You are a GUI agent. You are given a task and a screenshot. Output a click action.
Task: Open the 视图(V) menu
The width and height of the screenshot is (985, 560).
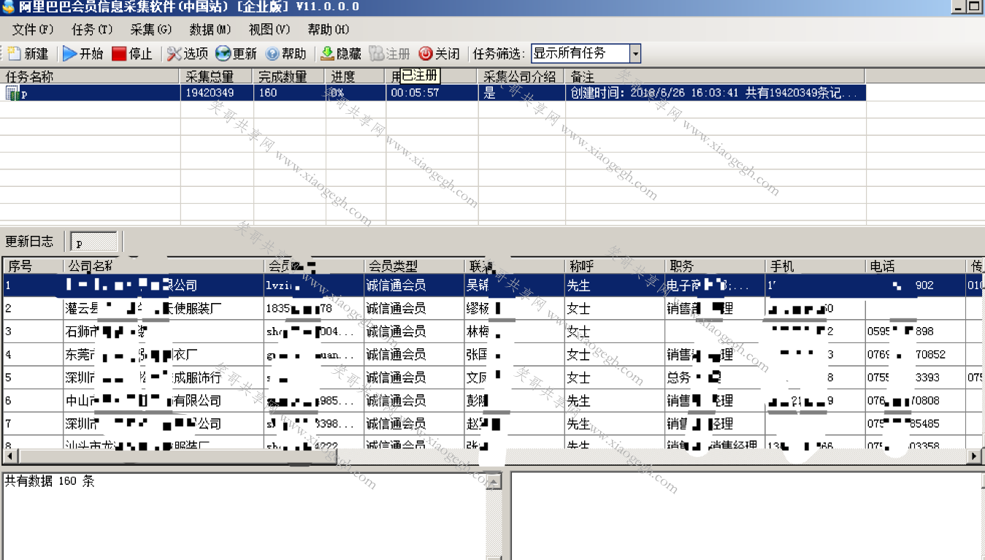(269, 29)
